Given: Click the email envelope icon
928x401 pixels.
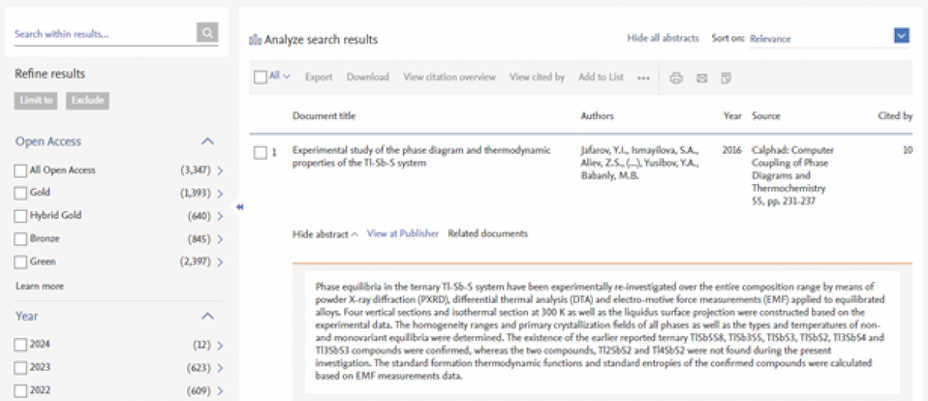Looking at the screenshot, I should (701, 78).
